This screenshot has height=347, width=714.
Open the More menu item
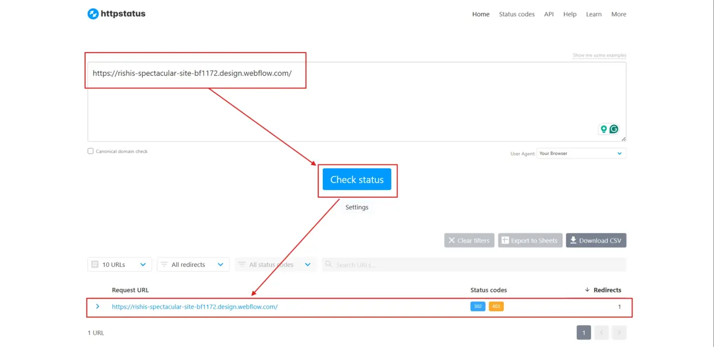(x=619, y=14)
